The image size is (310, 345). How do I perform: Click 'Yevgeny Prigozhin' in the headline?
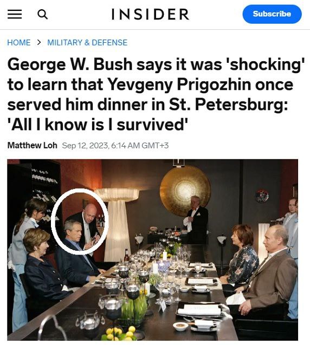tap(179, 84)
